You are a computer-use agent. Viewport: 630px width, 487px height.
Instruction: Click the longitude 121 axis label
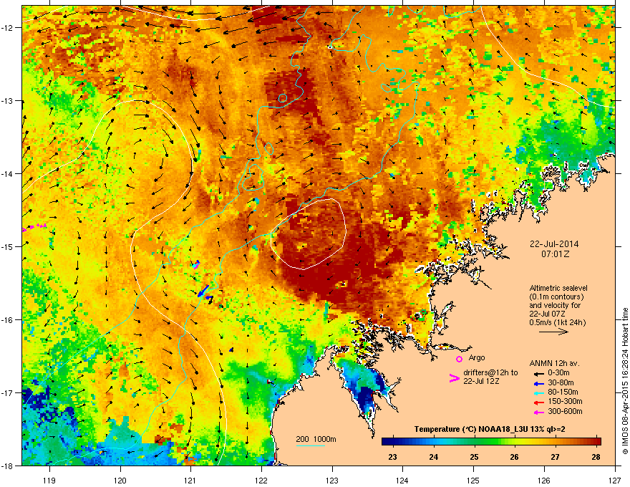190,480
